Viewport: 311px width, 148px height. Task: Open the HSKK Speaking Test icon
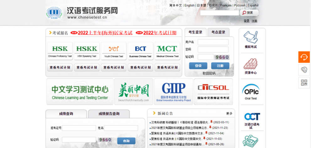coord(87,51)
